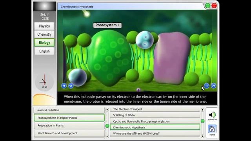Open the Mineral Nutrition chapter

pyautogui.click(x=69, y=110)
